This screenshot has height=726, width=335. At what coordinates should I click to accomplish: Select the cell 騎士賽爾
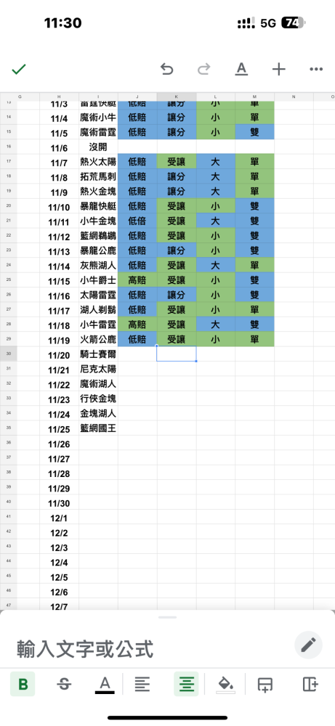98,355
